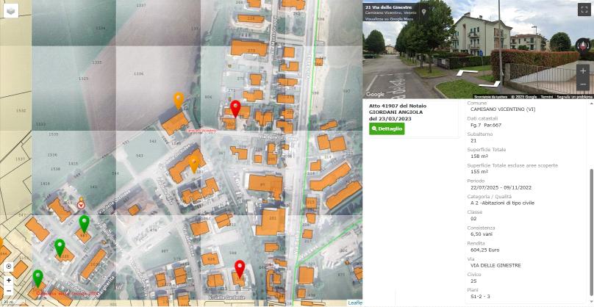594x307 pixels.
Task: Open 'Visualizza su Google Maps' link
Action: coord(387,18)
